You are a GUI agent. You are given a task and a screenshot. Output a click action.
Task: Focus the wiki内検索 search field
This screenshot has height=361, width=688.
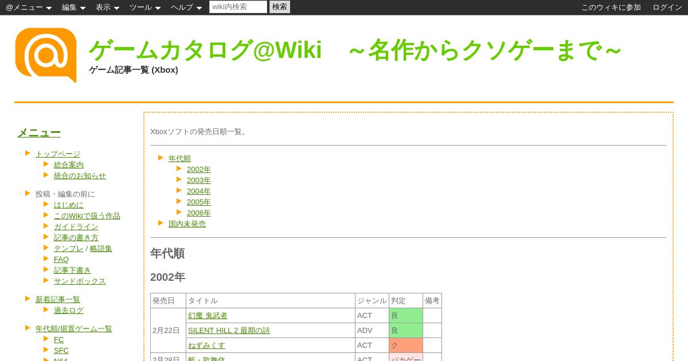tap(238, 7)
